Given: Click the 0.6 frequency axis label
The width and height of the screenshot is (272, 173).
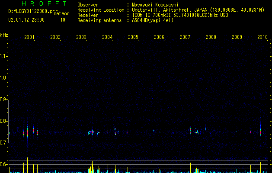Looking at the screenshot, I should (3, 164).
